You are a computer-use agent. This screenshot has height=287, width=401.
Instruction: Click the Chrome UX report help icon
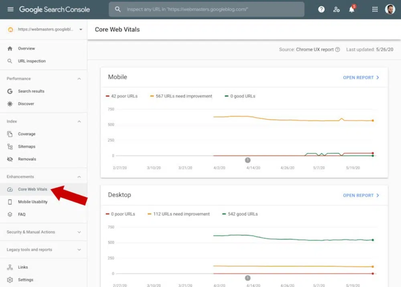(337, 50)
